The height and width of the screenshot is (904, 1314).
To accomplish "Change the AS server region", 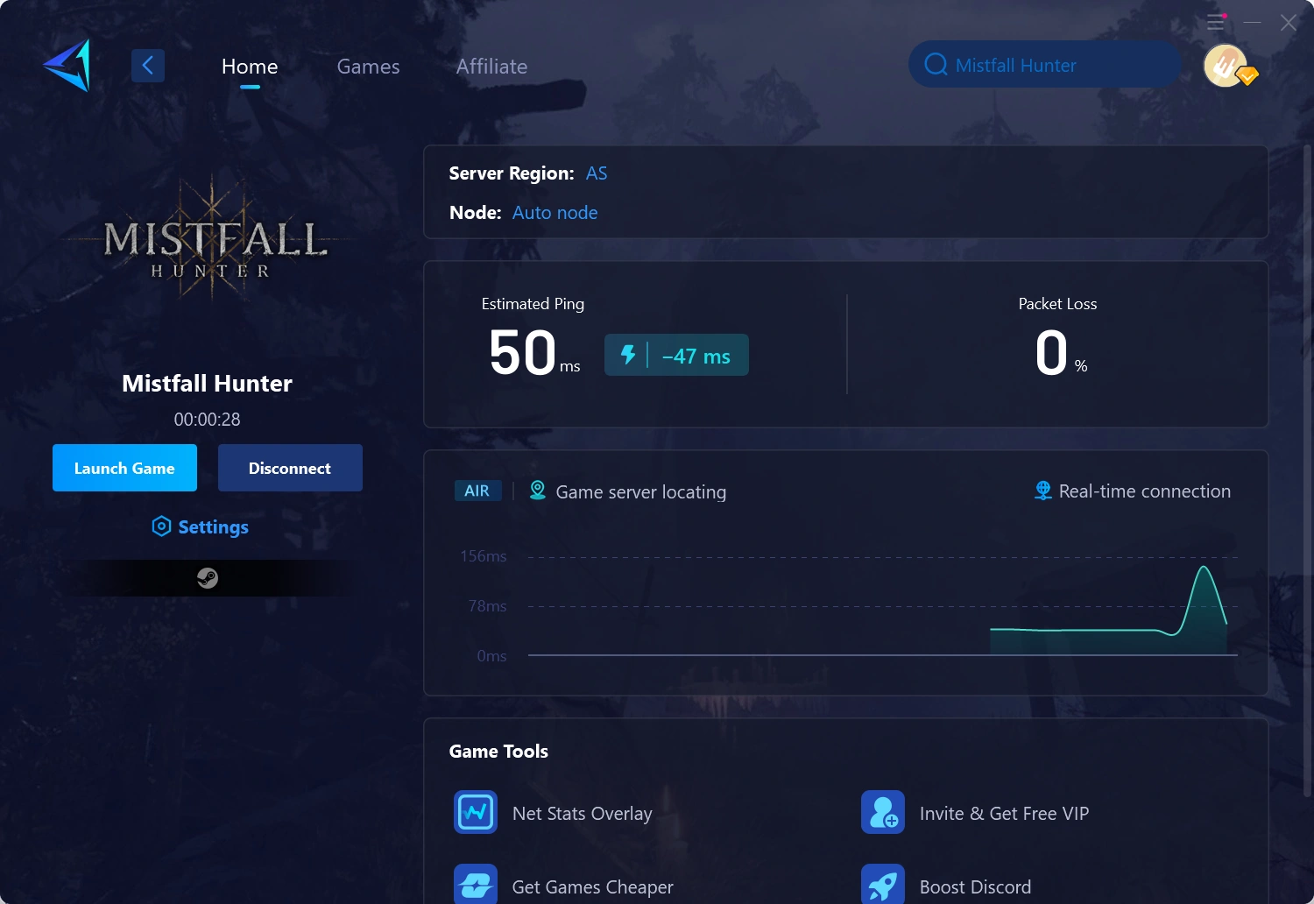I will (597, 173).
